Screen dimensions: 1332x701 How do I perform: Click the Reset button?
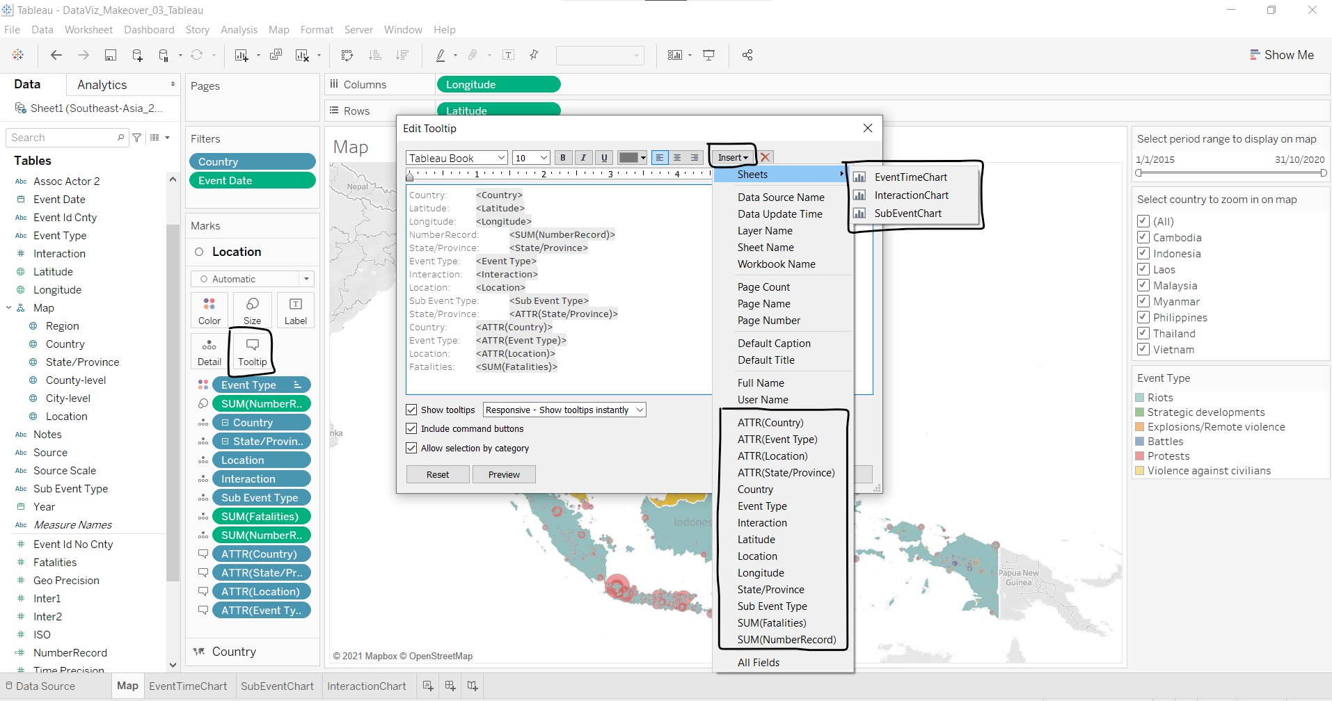click(438, 474)
